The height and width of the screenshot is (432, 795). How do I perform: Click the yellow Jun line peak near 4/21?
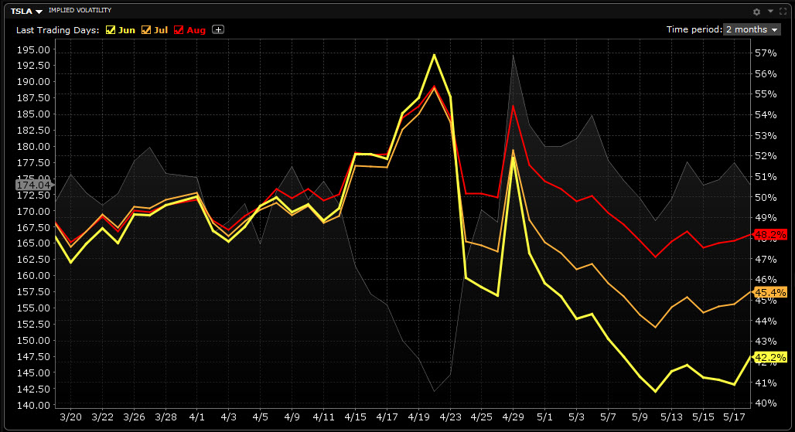435,55
